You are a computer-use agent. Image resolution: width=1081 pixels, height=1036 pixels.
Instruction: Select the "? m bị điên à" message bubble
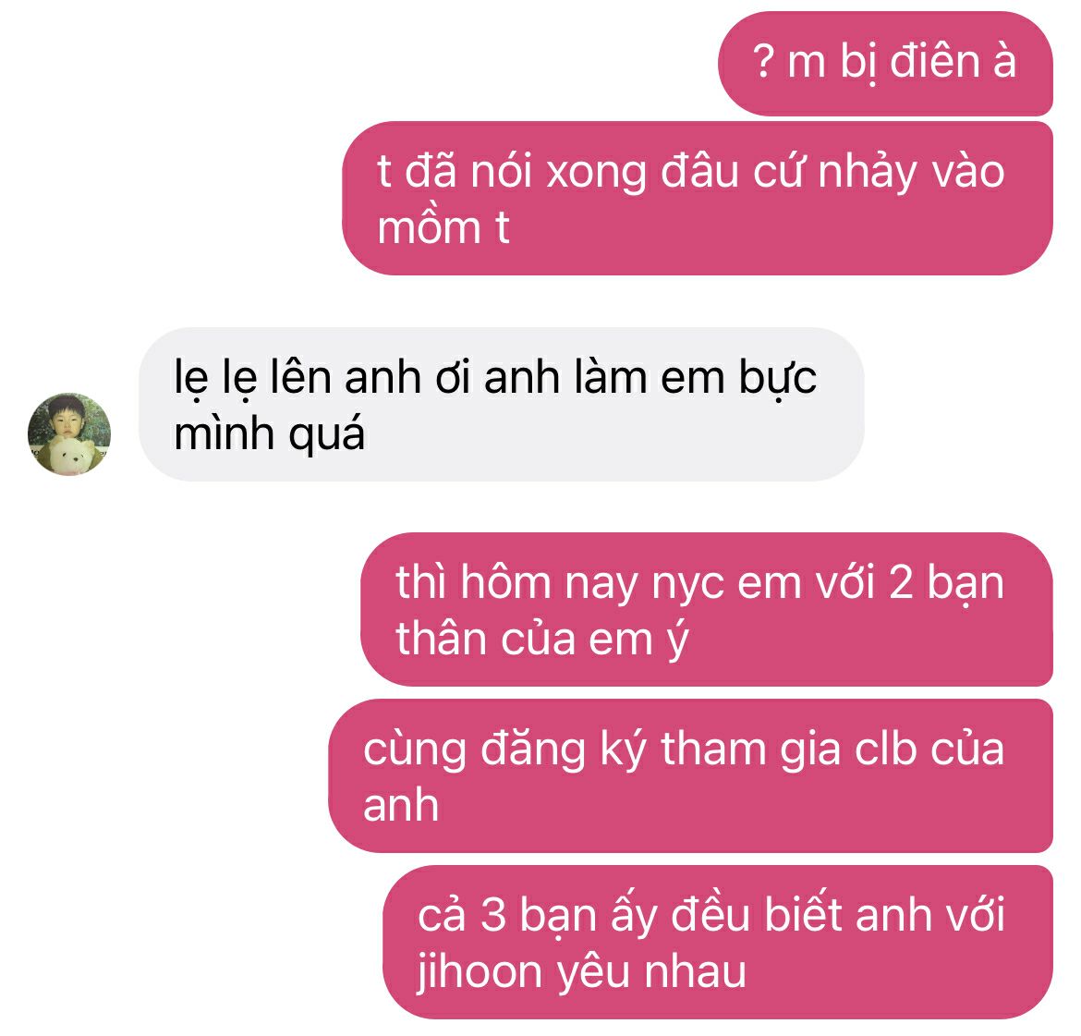(x=885, y=64)
